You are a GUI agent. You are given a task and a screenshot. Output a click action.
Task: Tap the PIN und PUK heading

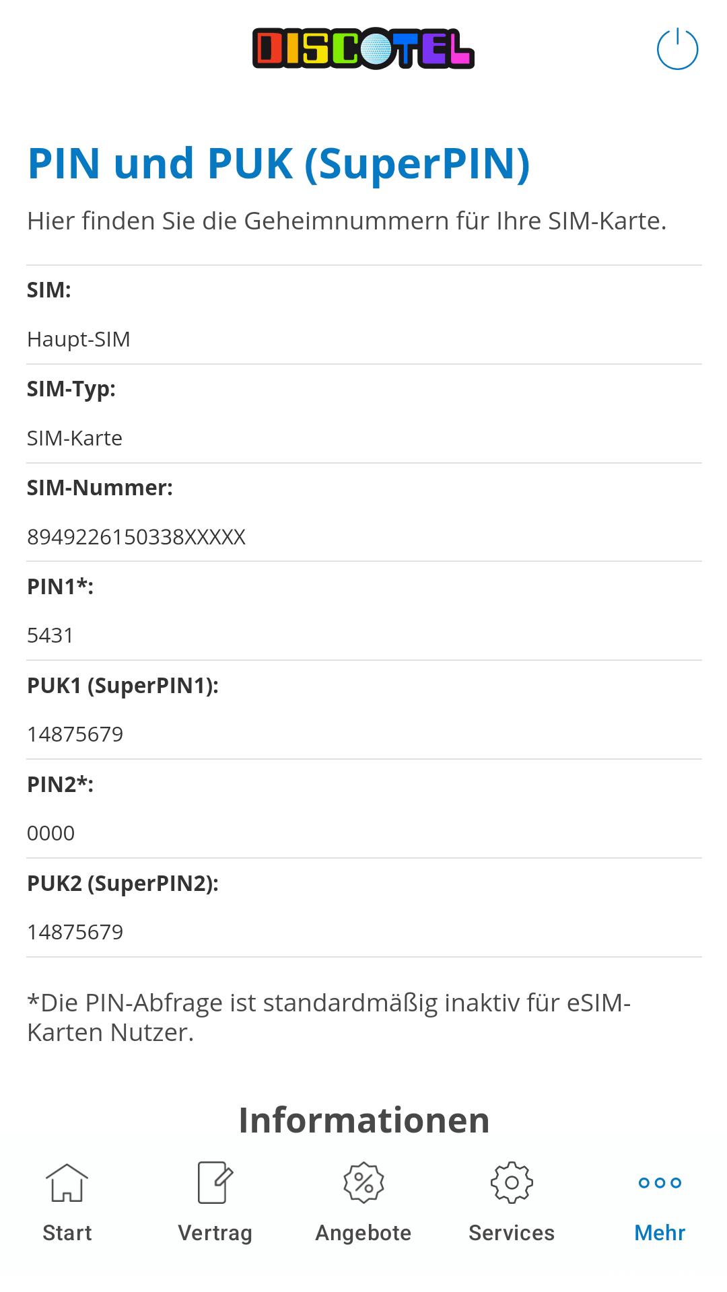(279, 164)
